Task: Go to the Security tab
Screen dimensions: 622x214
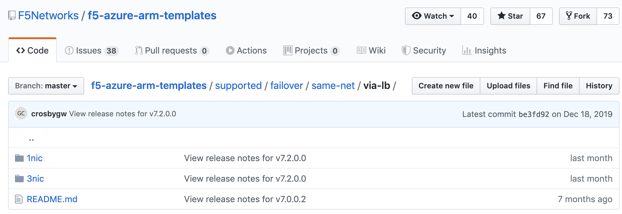Action: coord(424,50)
